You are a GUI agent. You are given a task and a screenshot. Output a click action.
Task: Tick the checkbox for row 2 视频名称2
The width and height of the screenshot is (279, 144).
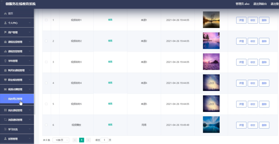46,41
